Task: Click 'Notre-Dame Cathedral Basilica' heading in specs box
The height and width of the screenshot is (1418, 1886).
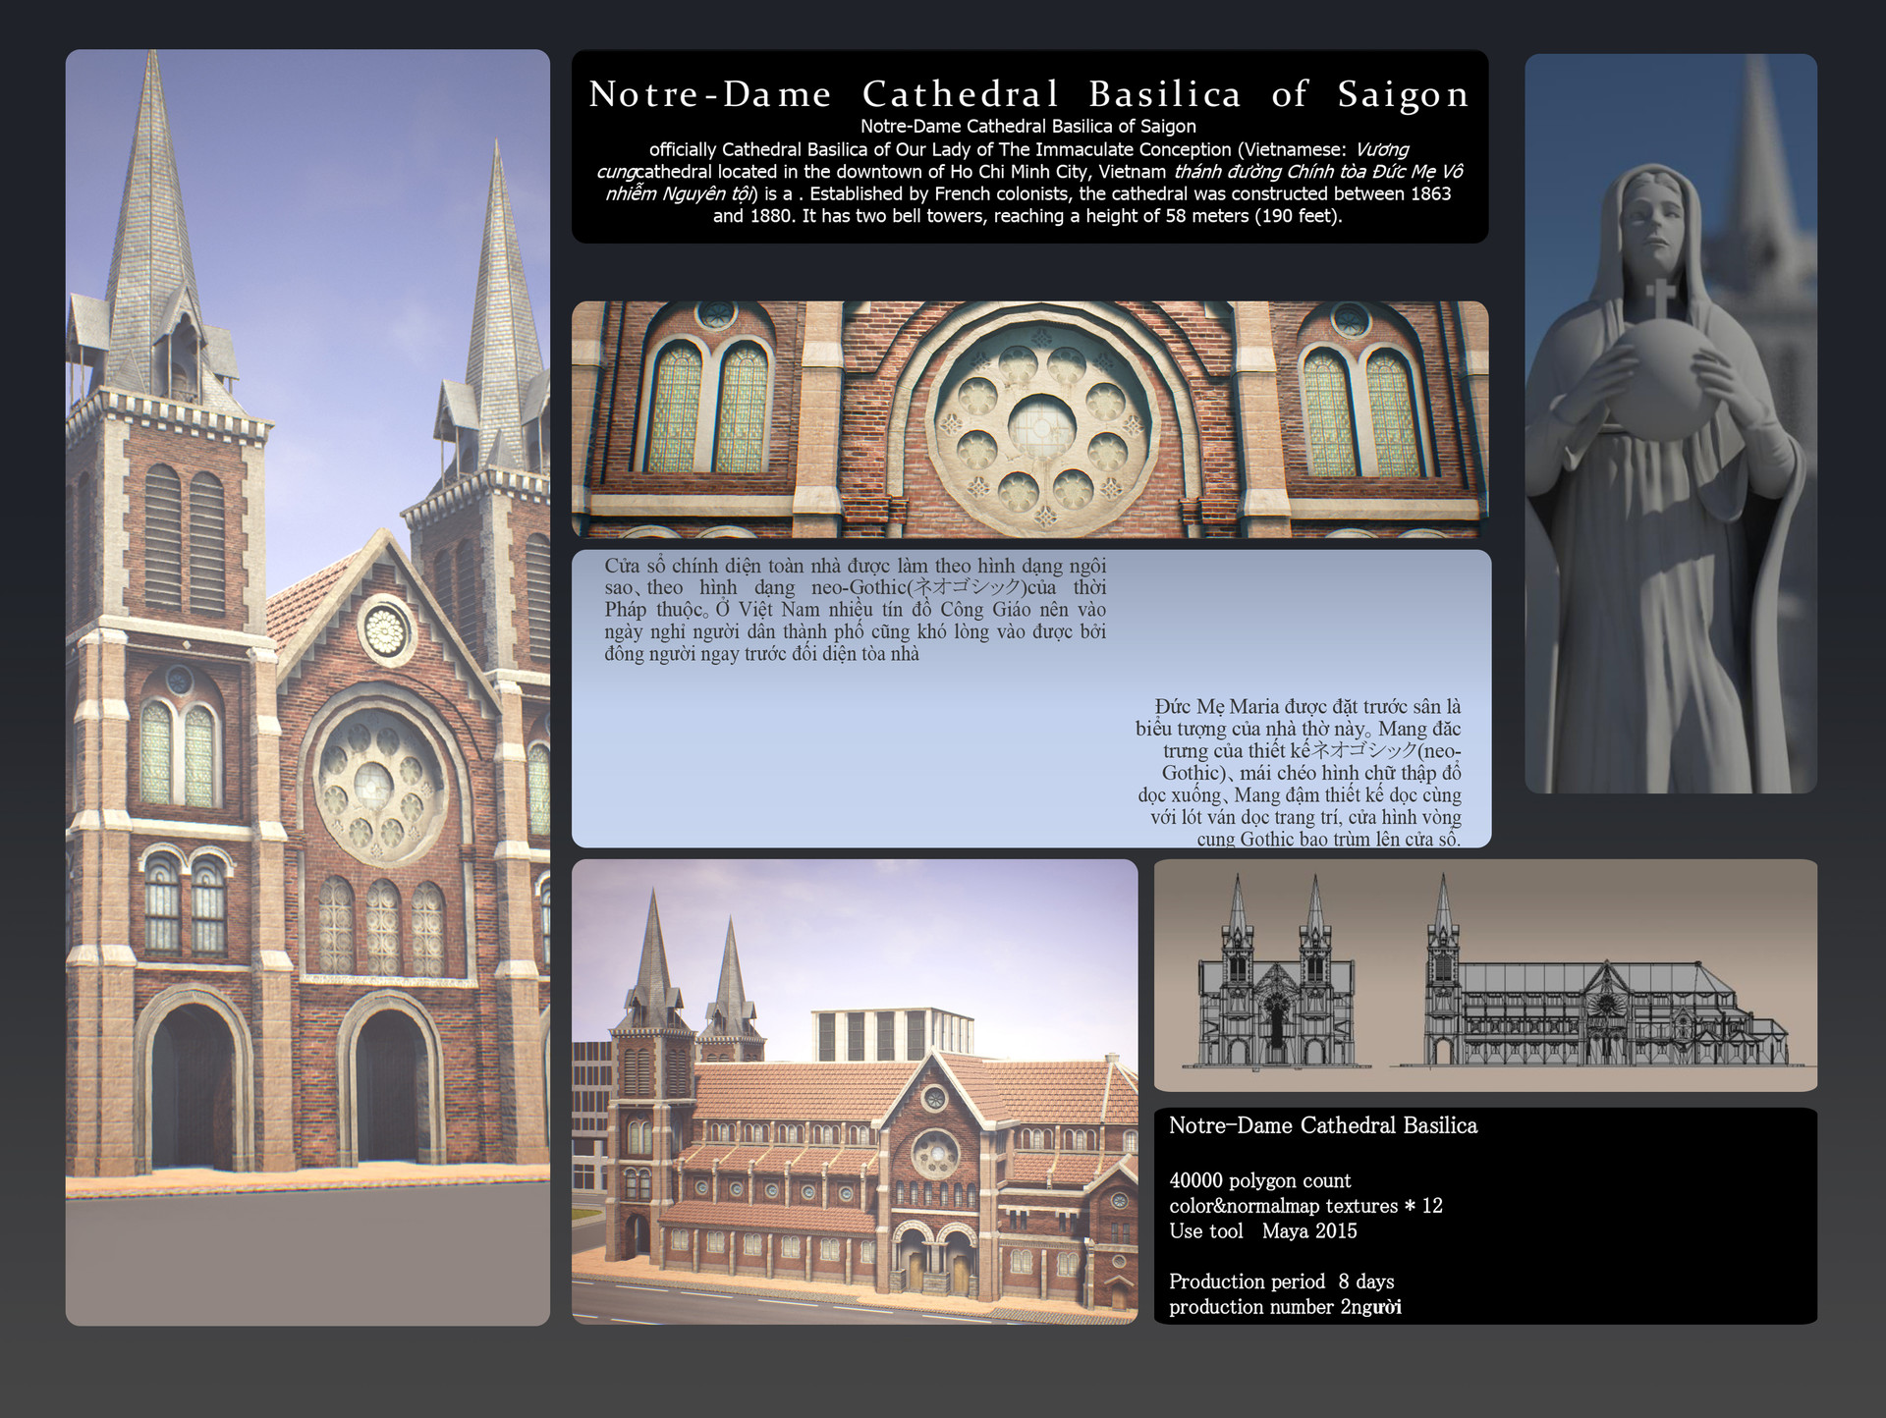Action: click(1323, 1125)
